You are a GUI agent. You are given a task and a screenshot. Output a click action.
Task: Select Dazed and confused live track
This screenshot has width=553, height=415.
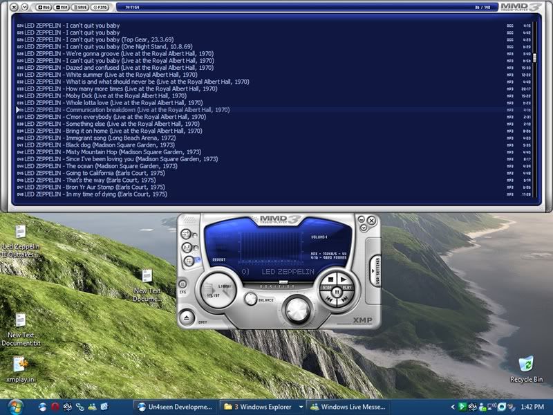(x=273, y=68)
